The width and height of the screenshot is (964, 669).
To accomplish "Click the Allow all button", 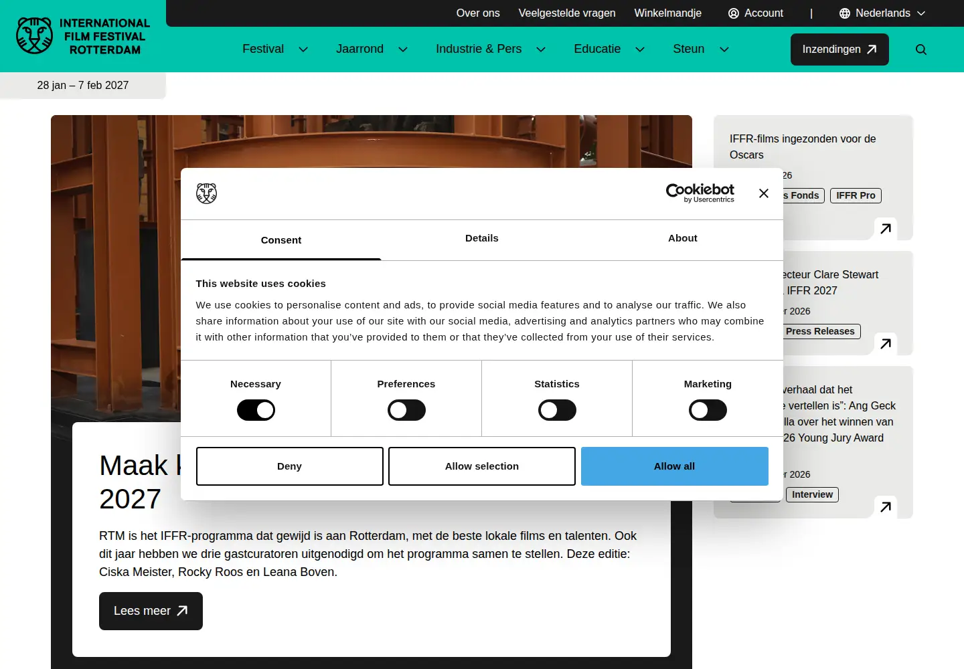I will pos(675,466).
